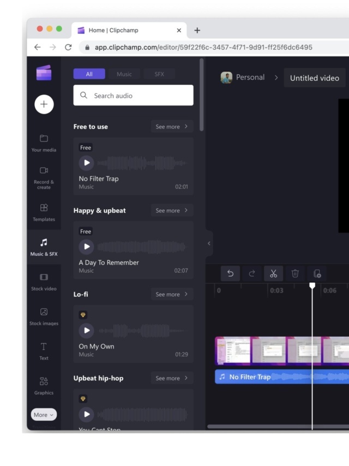Open the Stock video section
Viewport: 349px width, 466px height.
[x=44, y=282]
